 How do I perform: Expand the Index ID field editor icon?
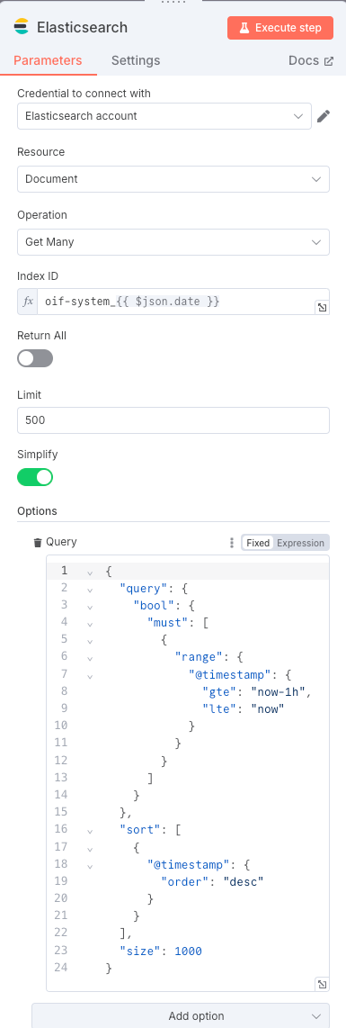tap(322, 307)
